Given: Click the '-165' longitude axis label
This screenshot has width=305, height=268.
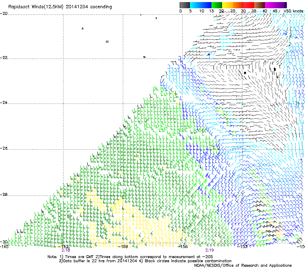Looking at the screenshot, I should (4, 247).
